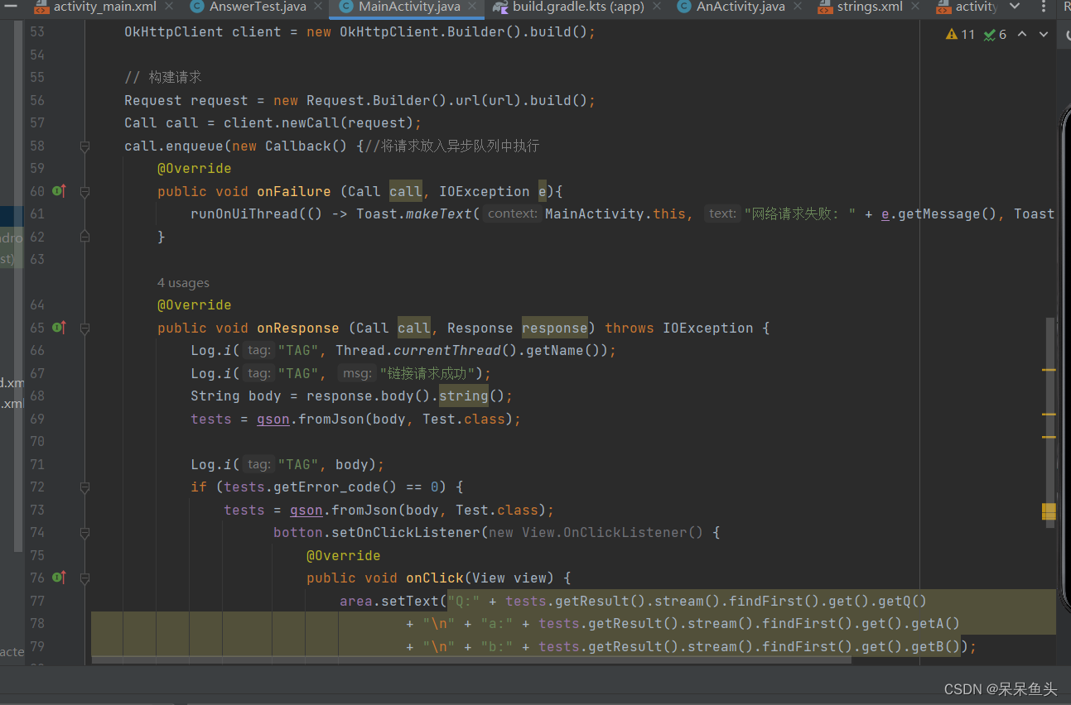Click the fold end marker at line 62
The height and width of the screenshot is (705, 1071).
tap(84, 237)
